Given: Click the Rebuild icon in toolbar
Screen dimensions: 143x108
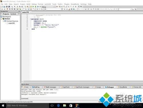Looking at the screenshot, I should pyautogui.click(x=38, y=7).
